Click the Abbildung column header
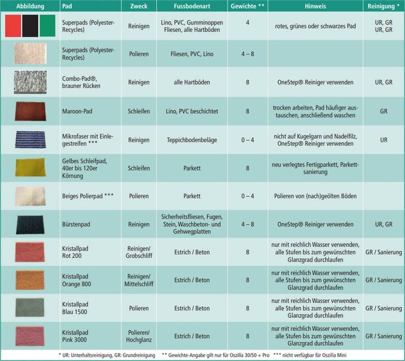Viewport: 405px width, 361px height. (29, 5)
